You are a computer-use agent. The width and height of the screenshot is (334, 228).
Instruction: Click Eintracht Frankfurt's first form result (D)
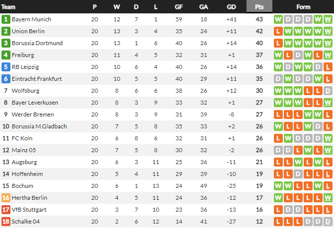pos(278,79)
